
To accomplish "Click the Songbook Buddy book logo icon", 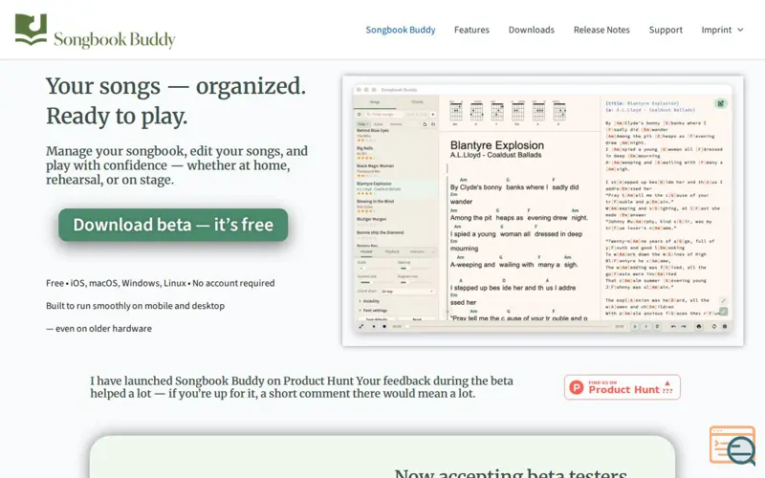I will [x=32, y=30].
